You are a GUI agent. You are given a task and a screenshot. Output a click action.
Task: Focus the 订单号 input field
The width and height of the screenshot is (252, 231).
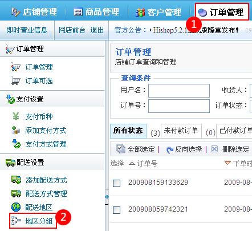(x=179, y=106)
